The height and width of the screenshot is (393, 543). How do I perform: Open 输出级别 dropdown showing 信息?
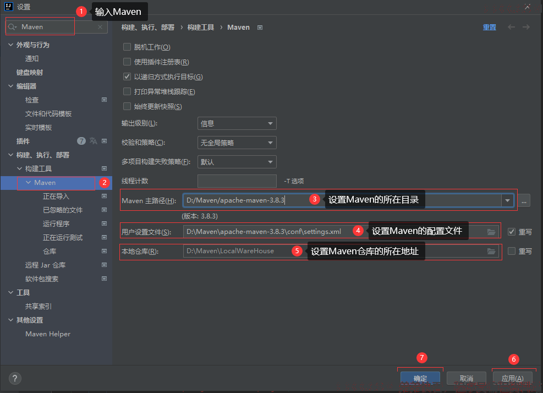point(237,123)
